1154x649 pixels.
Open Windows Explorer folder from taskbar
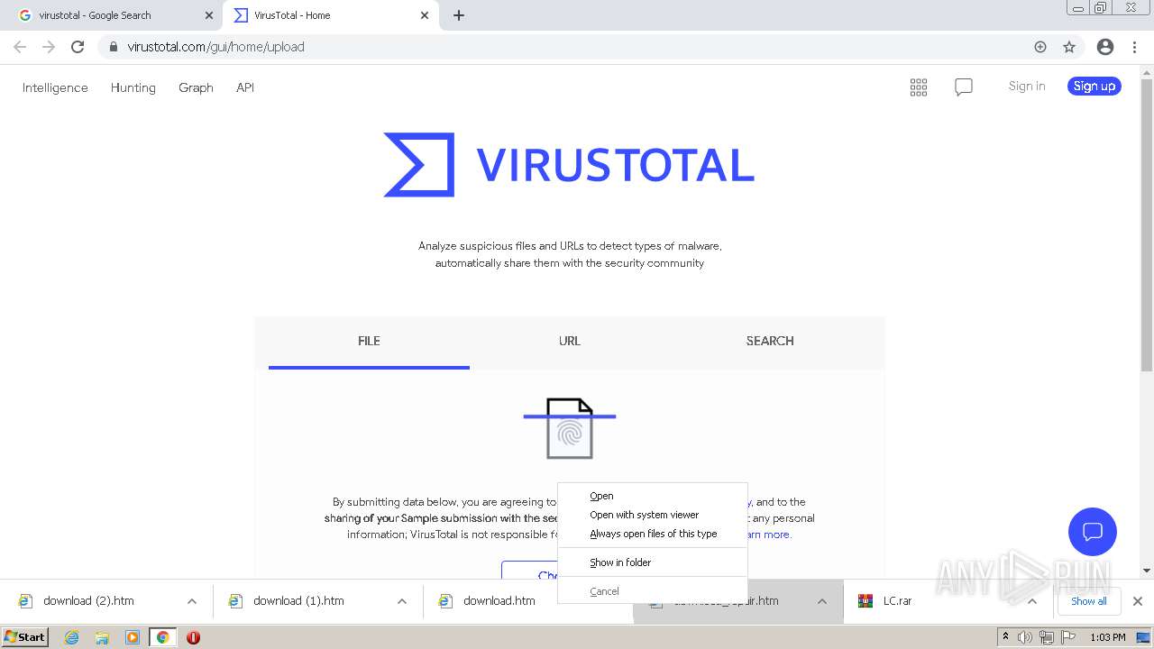click(x=102, y=637)
